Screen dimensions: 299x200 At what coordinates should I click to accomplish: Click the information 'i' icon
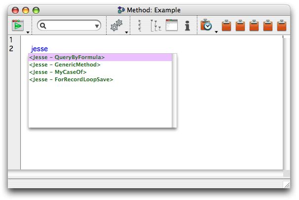point(187,26)
